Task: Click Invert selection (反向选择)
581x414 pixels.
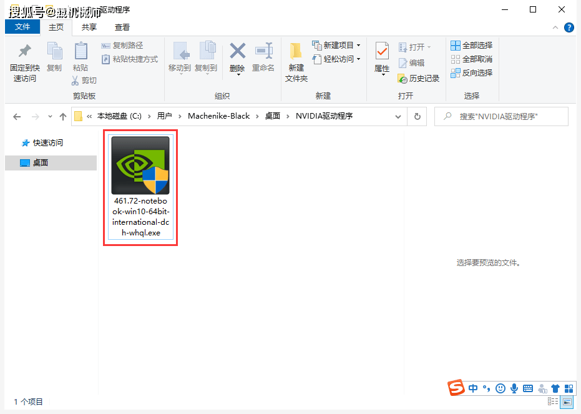Action: coord(471,72)
